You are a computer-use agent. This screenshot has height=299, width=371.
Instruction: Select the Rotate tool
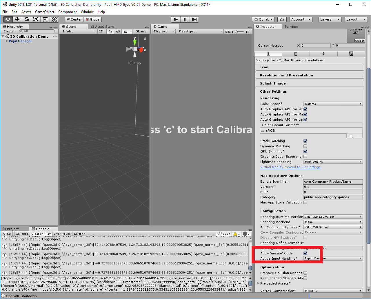[26, 19]
